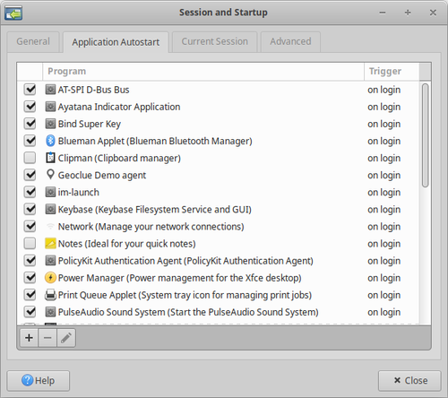Select the Geoclue Demo agent text
Viewport: 448px width, 398px height.
tap(102, 175)
